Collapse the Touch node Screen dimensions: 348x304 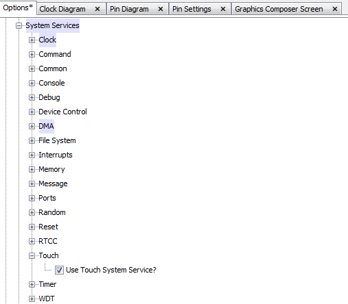(x=32, y=256)
